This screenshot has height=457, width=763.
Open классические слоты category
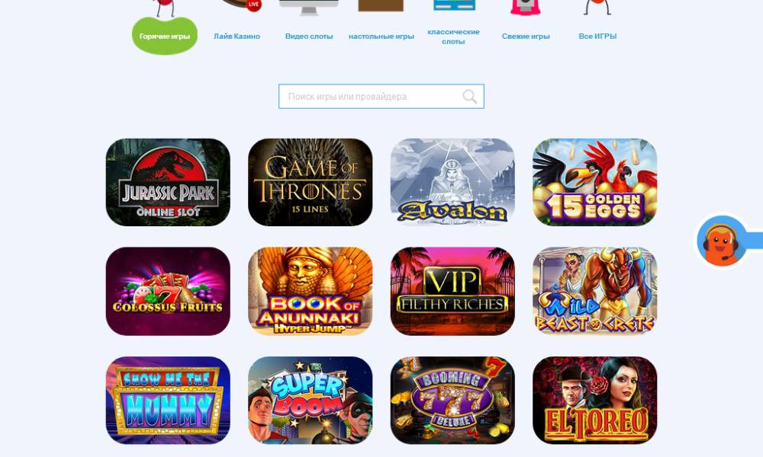point(453,37)
